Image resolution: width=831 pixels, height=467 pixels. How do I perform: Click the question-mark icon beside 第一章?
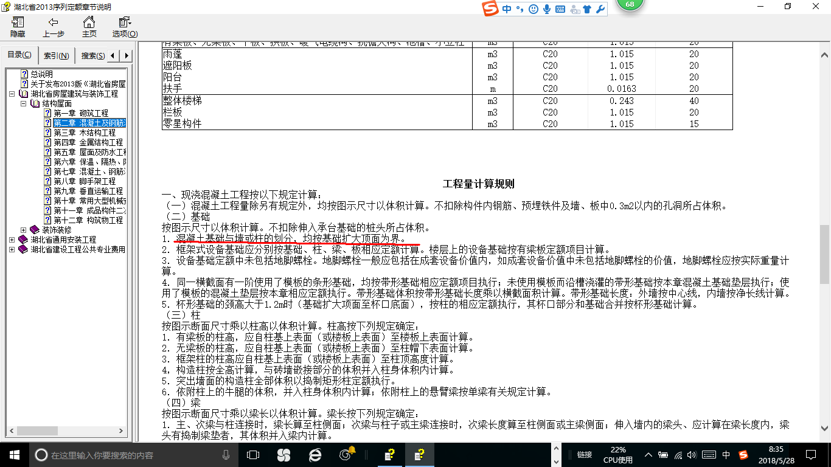point(47,113)
